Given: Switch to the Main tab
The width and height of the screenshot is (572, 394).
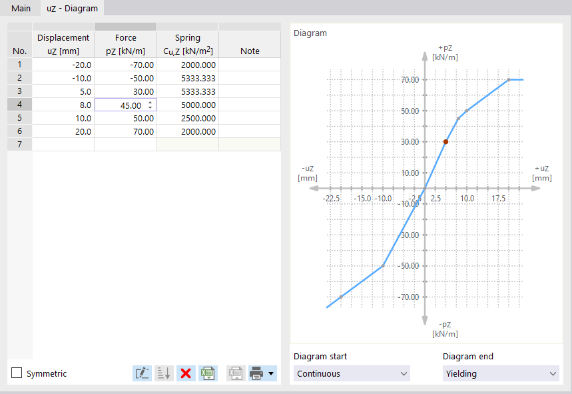Looking at the screenshot, I should [21, 8].
